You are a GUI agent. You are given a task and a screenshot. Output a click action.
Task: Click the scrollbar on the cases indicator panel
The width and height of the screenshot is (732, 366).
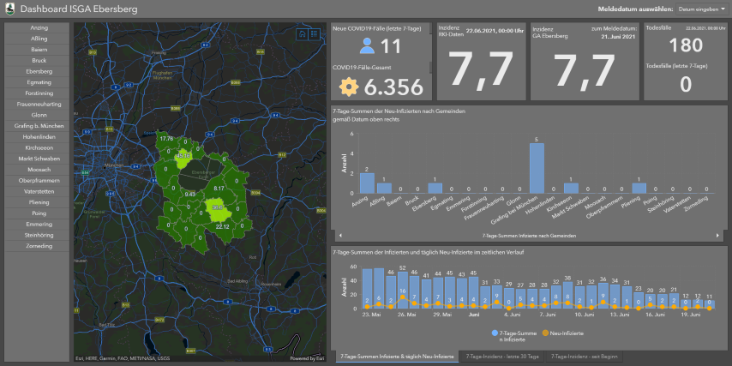[x=430, y=66]
